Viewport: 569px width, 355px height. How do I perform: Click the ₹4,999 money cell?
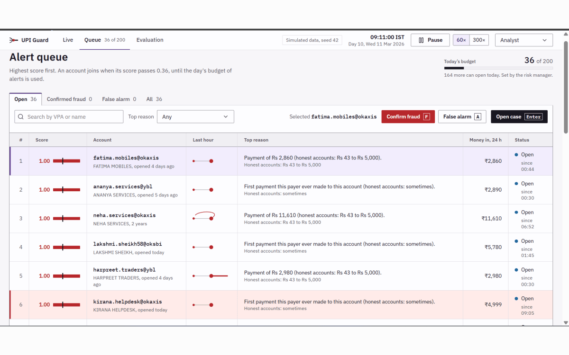(493, 305)
